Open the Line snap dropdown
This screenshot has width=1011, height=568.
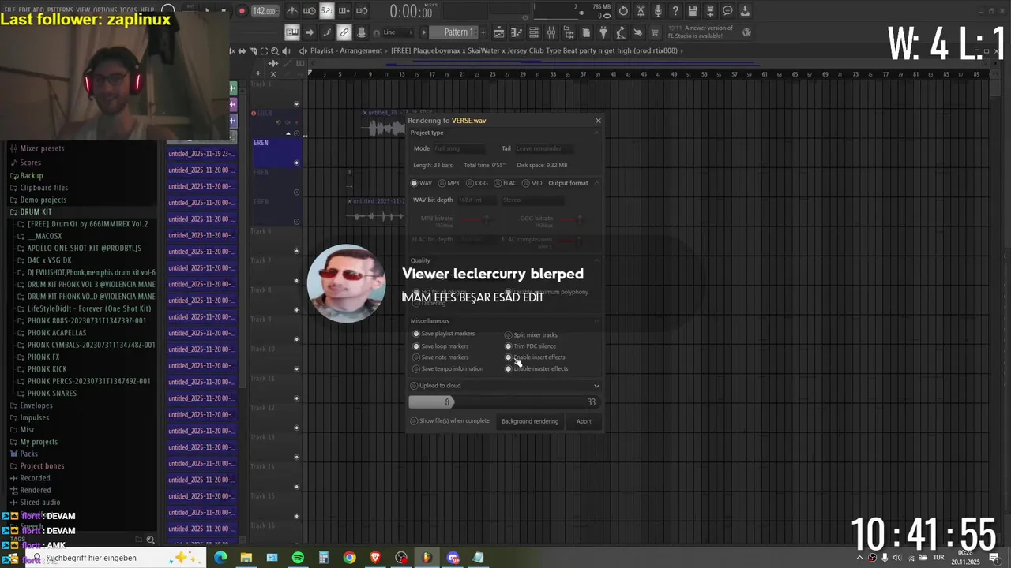[x=397, y=32]
